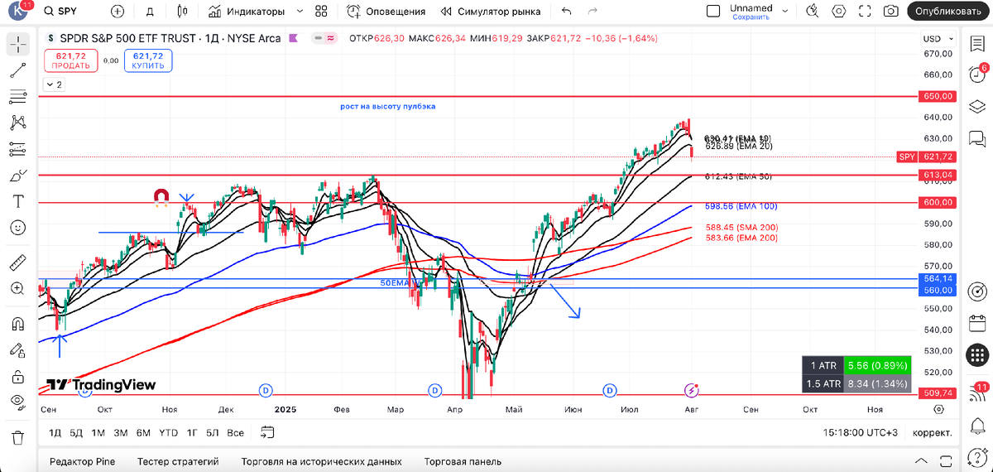This screenshot has height=472, width=993.
Task: Open the Д interval dropdown
Action: [x=150, y=12]
